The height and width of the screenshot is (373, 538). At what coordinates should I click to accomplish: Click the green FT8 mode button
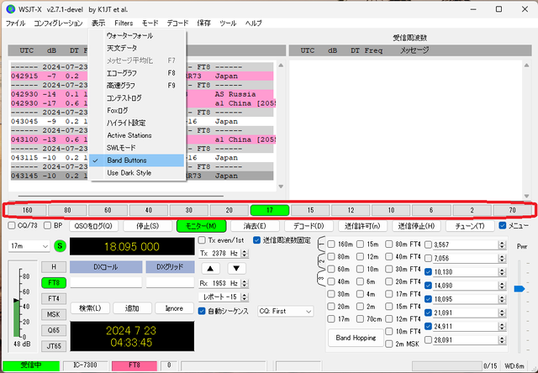pos(54,283)
